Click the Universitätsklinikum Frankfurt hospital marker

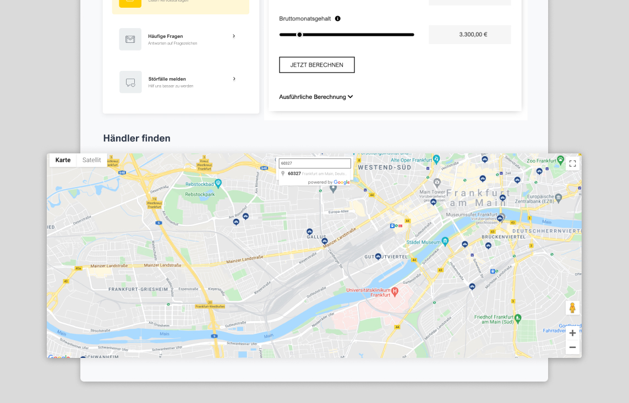[x=395, y=291]
